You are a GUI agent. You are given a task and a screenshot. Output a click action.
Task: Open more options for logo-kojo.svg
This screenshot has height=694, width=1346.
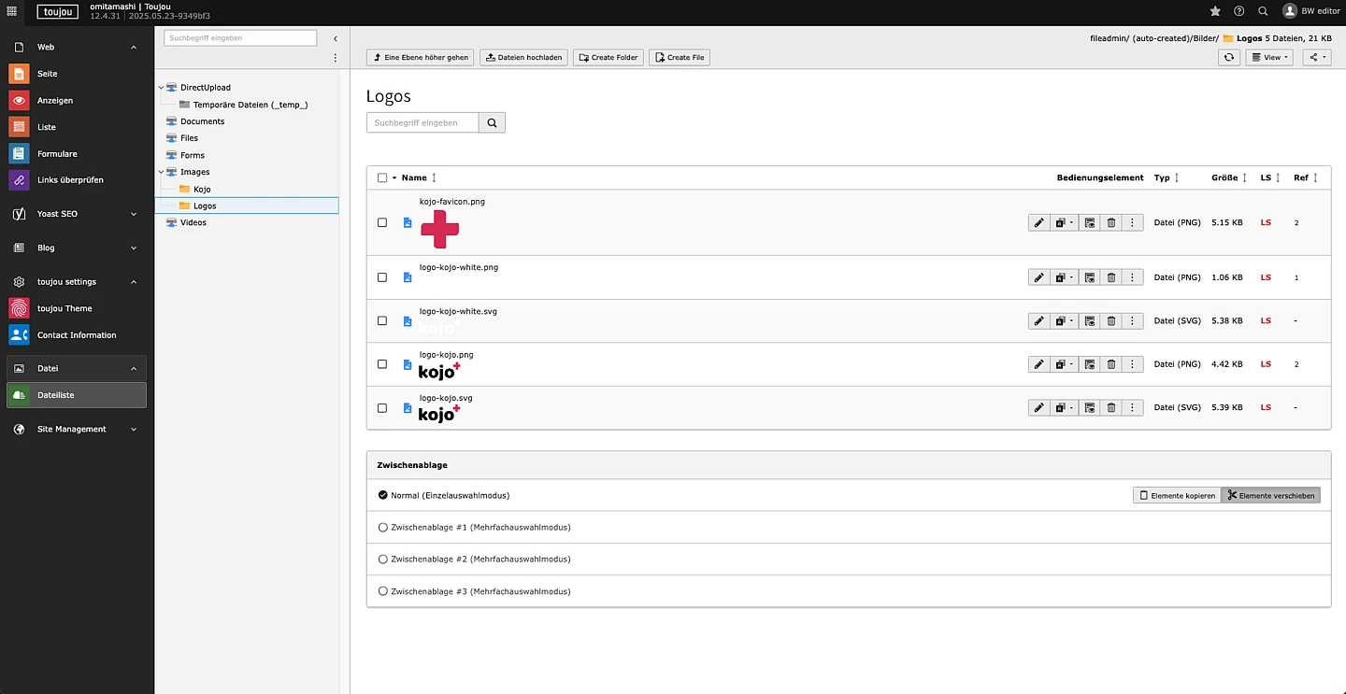point(1132,407)
